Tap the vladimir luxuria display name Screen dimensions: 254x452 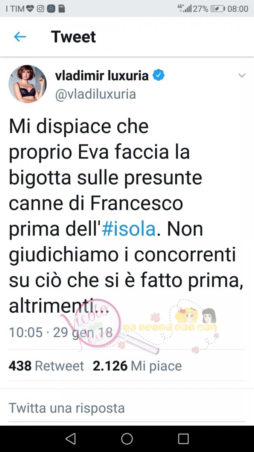pos(102,76)
